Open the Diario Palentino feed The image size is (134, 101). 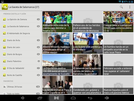pos(21,61)
